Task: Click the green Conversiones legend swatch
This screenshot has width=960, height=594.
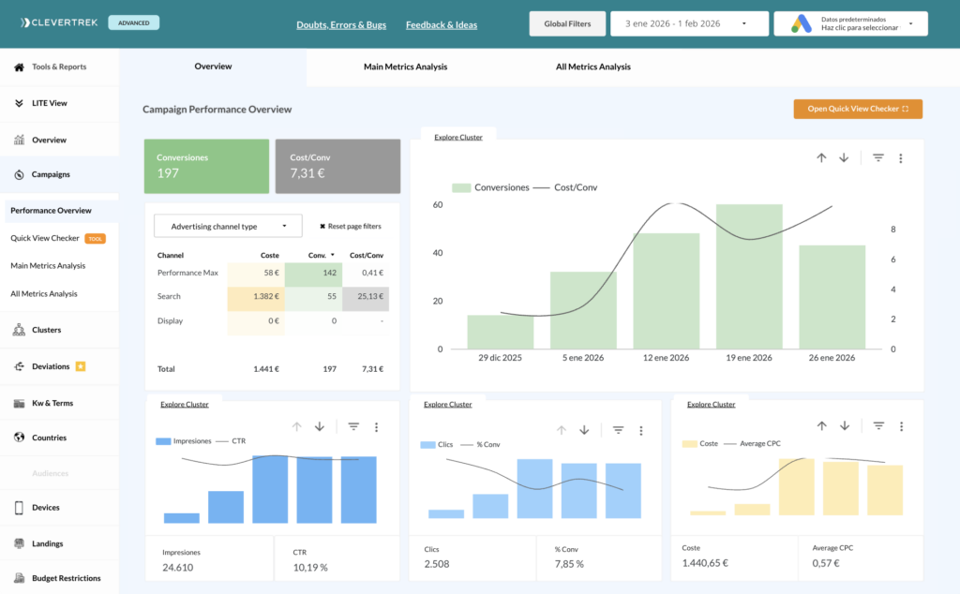Action: pos(460,187)
